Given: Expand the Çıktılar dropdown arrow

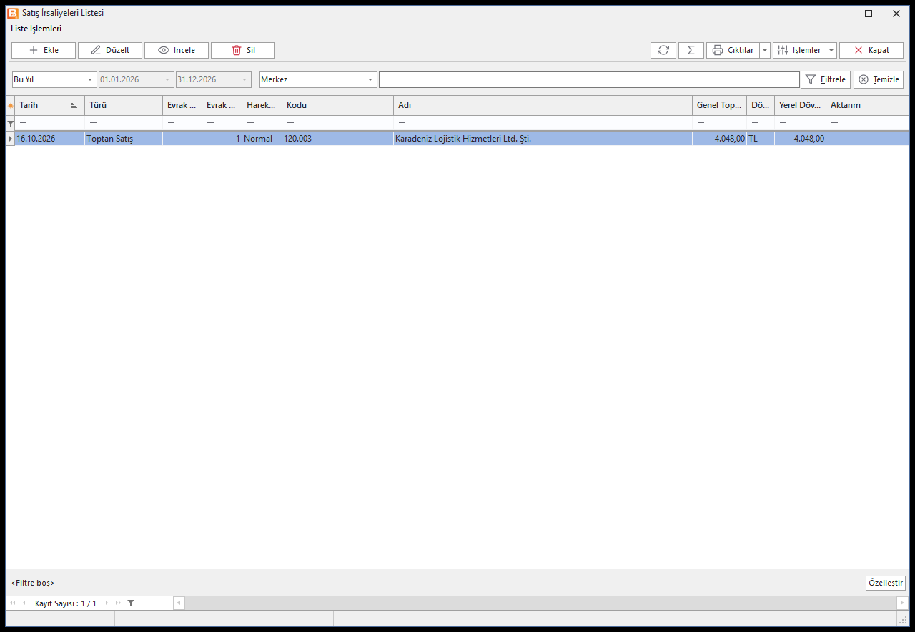Looking at the screenshot, I should 765,50.
